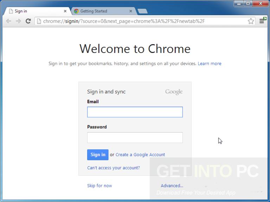Open a new tab
Image resolution: width=270 pixels, height=202 pixels.
pos(143,11)
